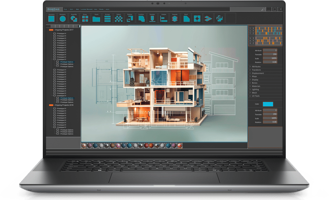Open the Assets folder icon

click(96, 19)
